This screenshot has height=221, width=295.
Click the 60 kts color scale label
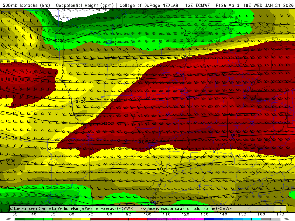pyautogui.click(x=72, y=214)
